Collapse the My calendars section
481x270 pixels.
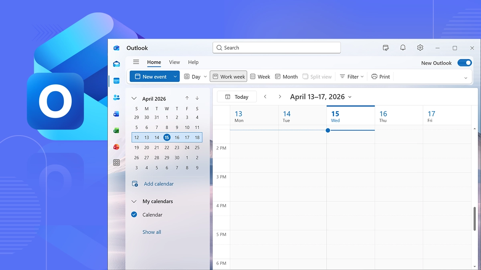click(134, 201)
